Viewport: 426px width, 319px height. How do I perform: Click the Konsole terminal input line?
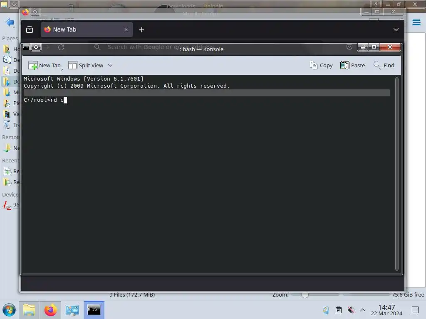206,100
